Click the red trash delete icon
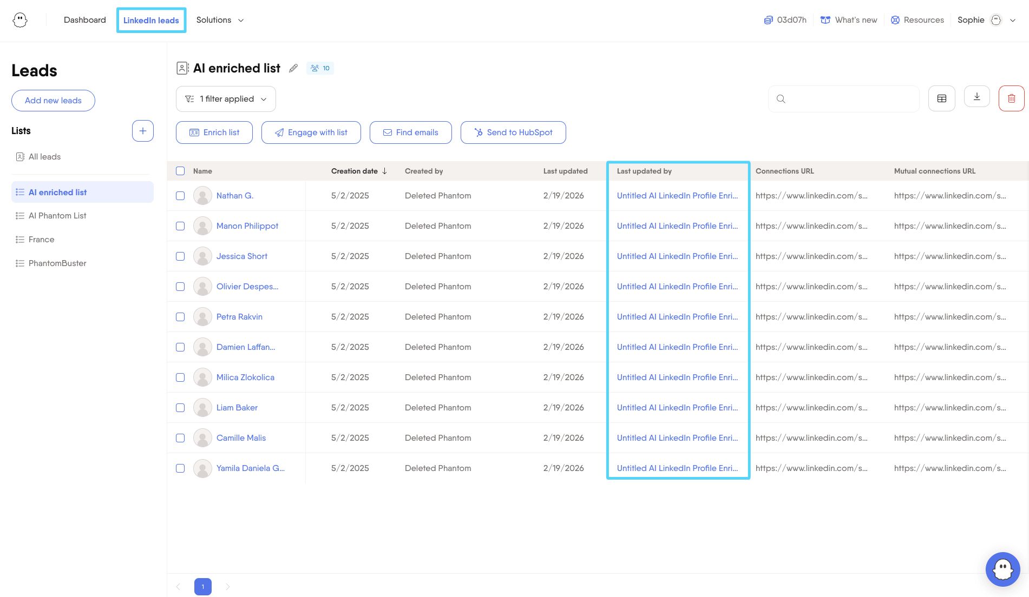Image resolution: width=1029 pixels, height=597 pixels. [x=1012, y=98]
